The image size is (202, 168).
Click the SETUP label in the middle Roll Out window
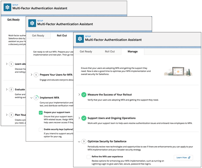pyautogui.click(x=40, y=21)
